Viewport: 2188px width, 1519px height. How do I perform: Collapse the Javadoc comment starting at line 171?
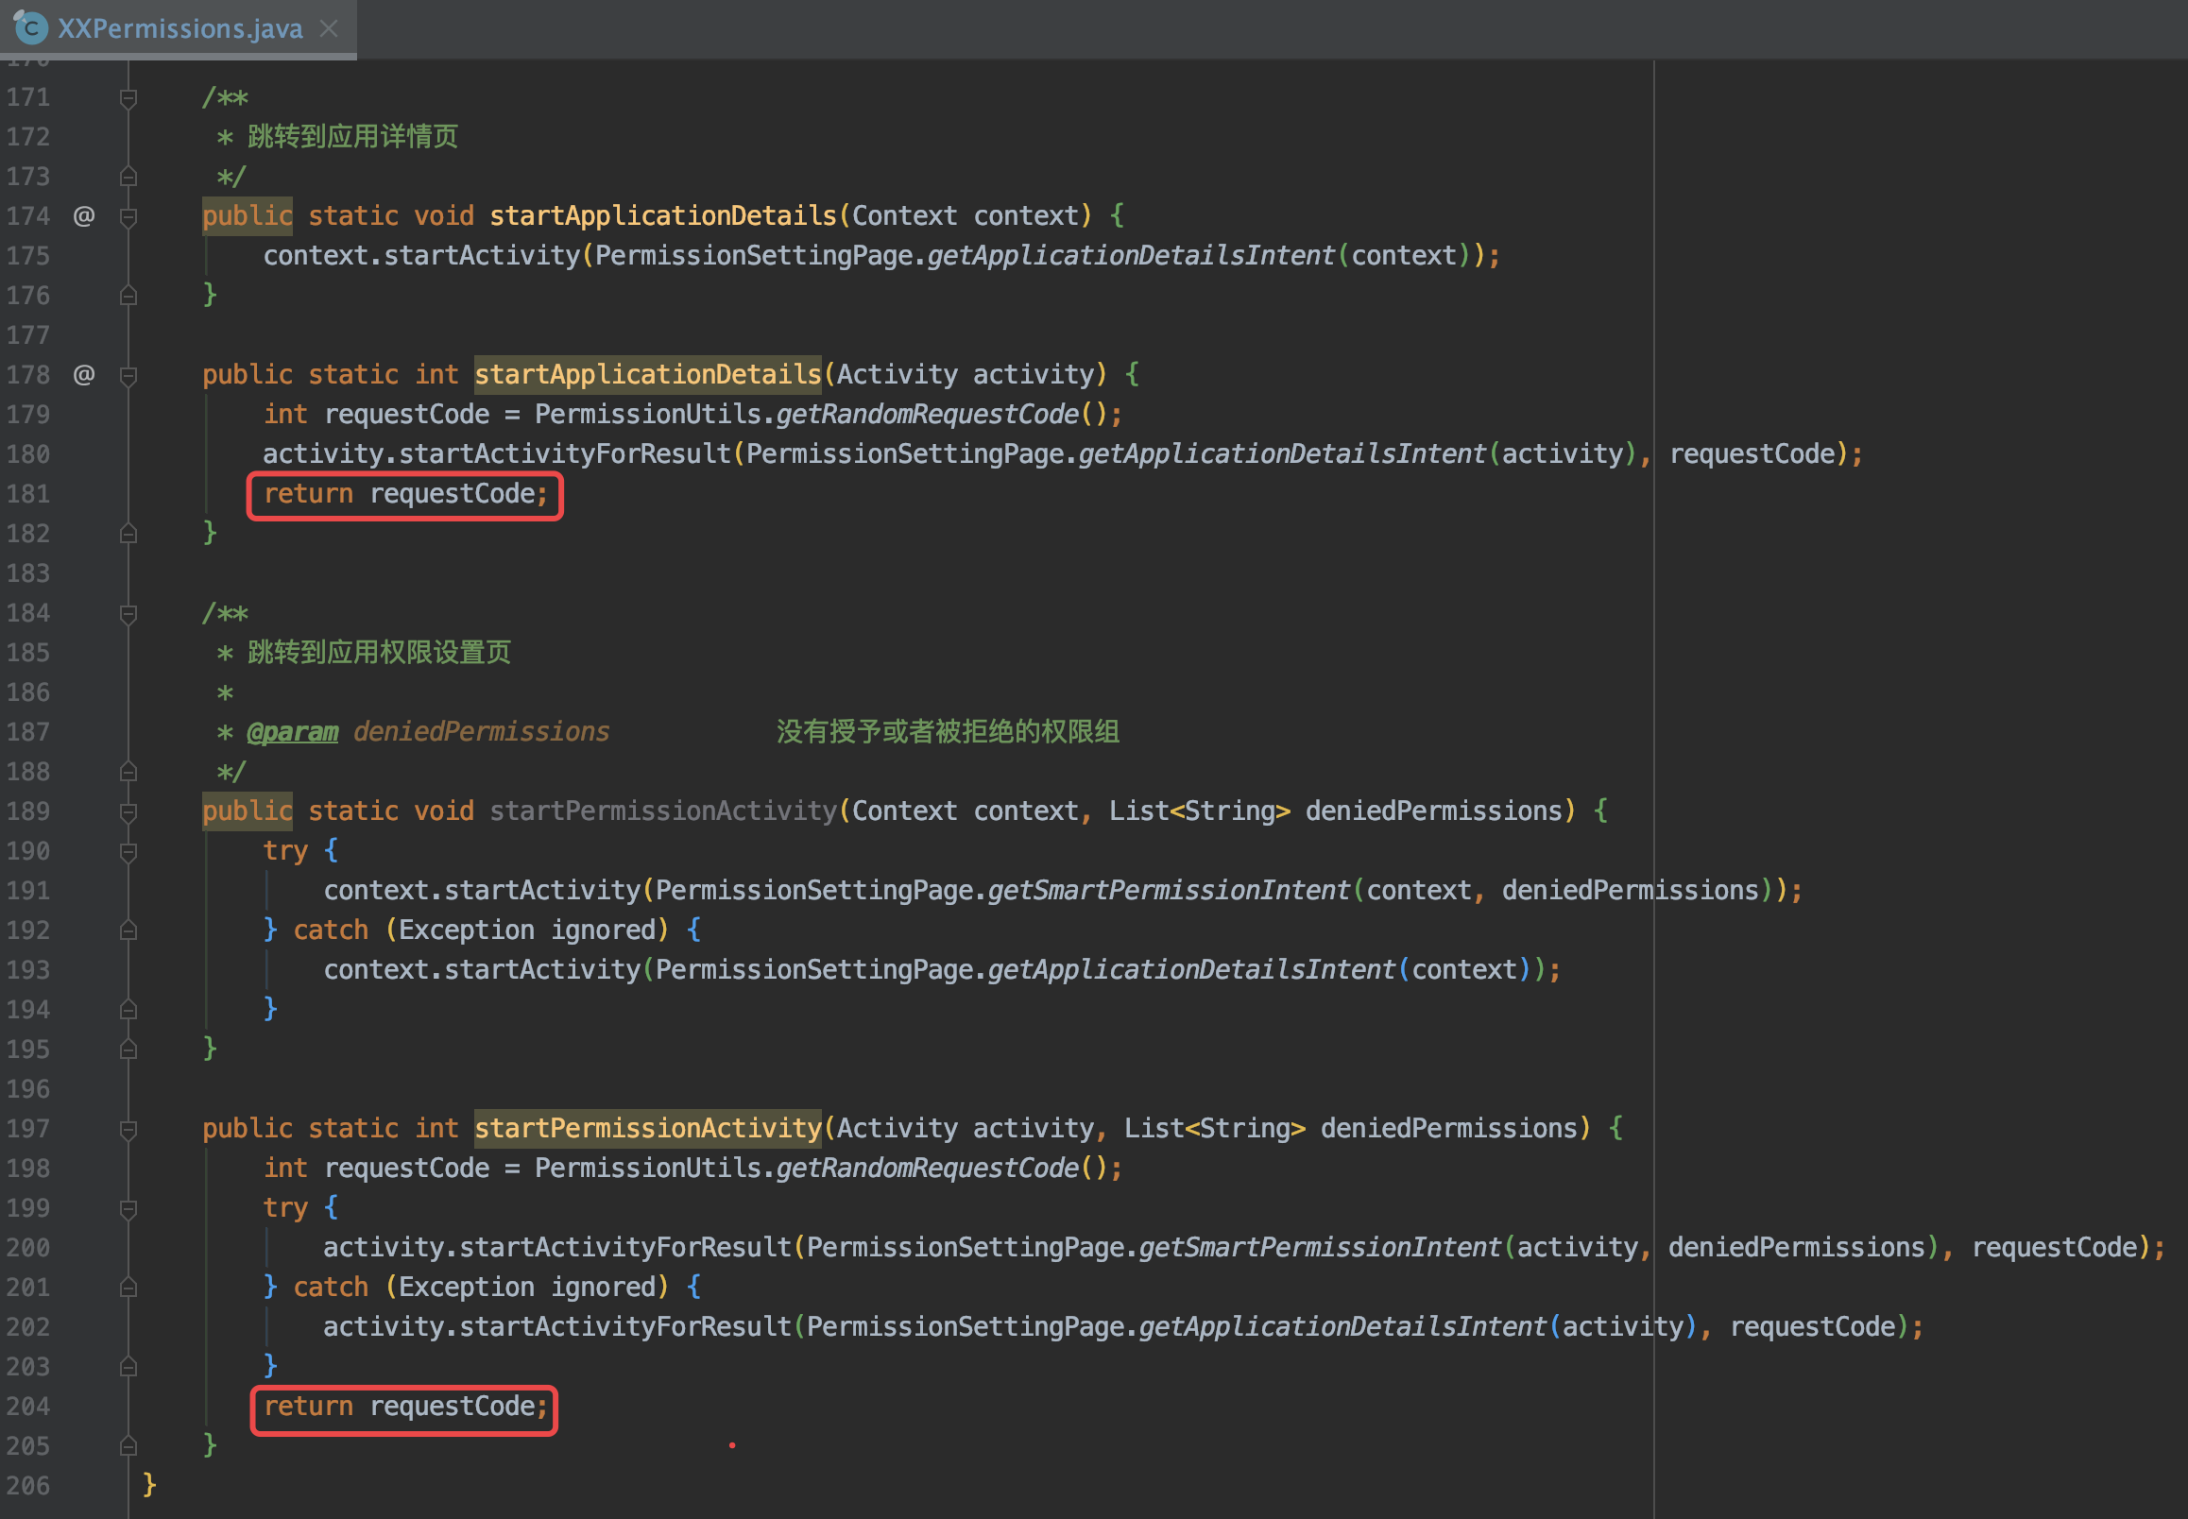[128, 97]
